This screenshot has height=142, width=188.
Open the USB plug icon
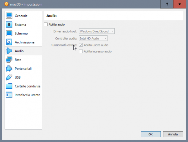(9, 77)
